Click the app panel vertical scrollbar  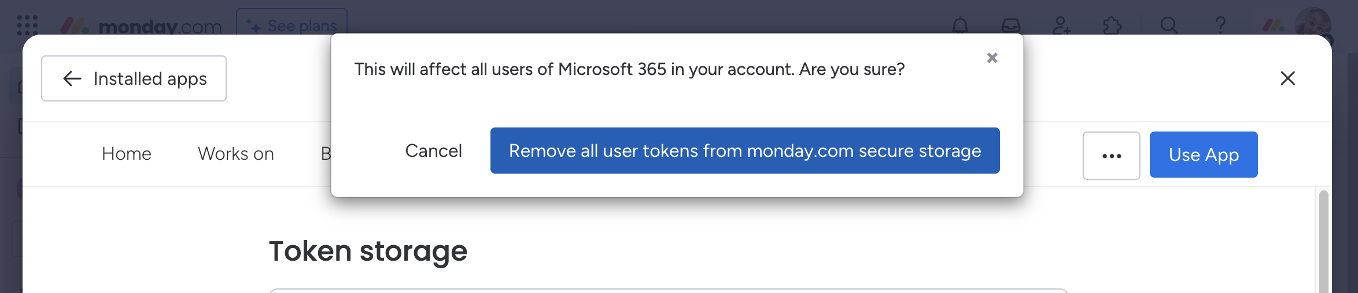pyautogui.click(x=1323, y=242)
